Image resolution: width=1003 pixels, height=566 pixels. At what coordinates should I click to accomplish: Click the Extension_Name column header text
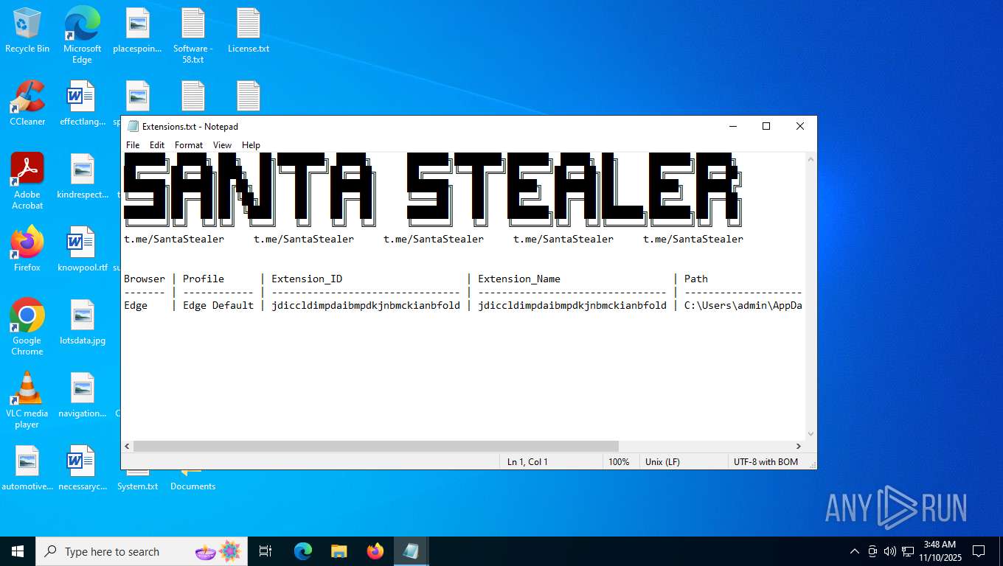tap(519, 279)
